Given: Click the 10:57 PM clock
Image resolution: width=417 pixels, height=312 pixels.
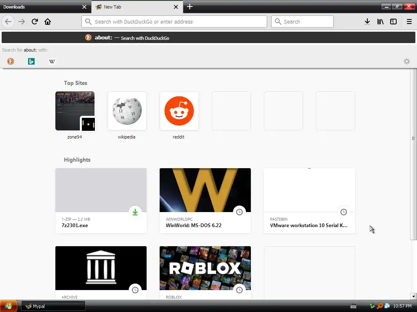Looking at the screenshot, I should (402, 306).
